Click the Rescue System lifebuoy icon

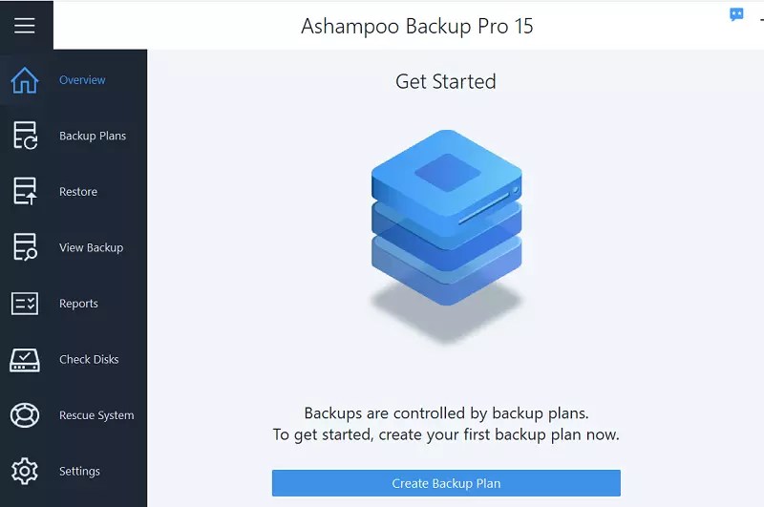point(25,415)
